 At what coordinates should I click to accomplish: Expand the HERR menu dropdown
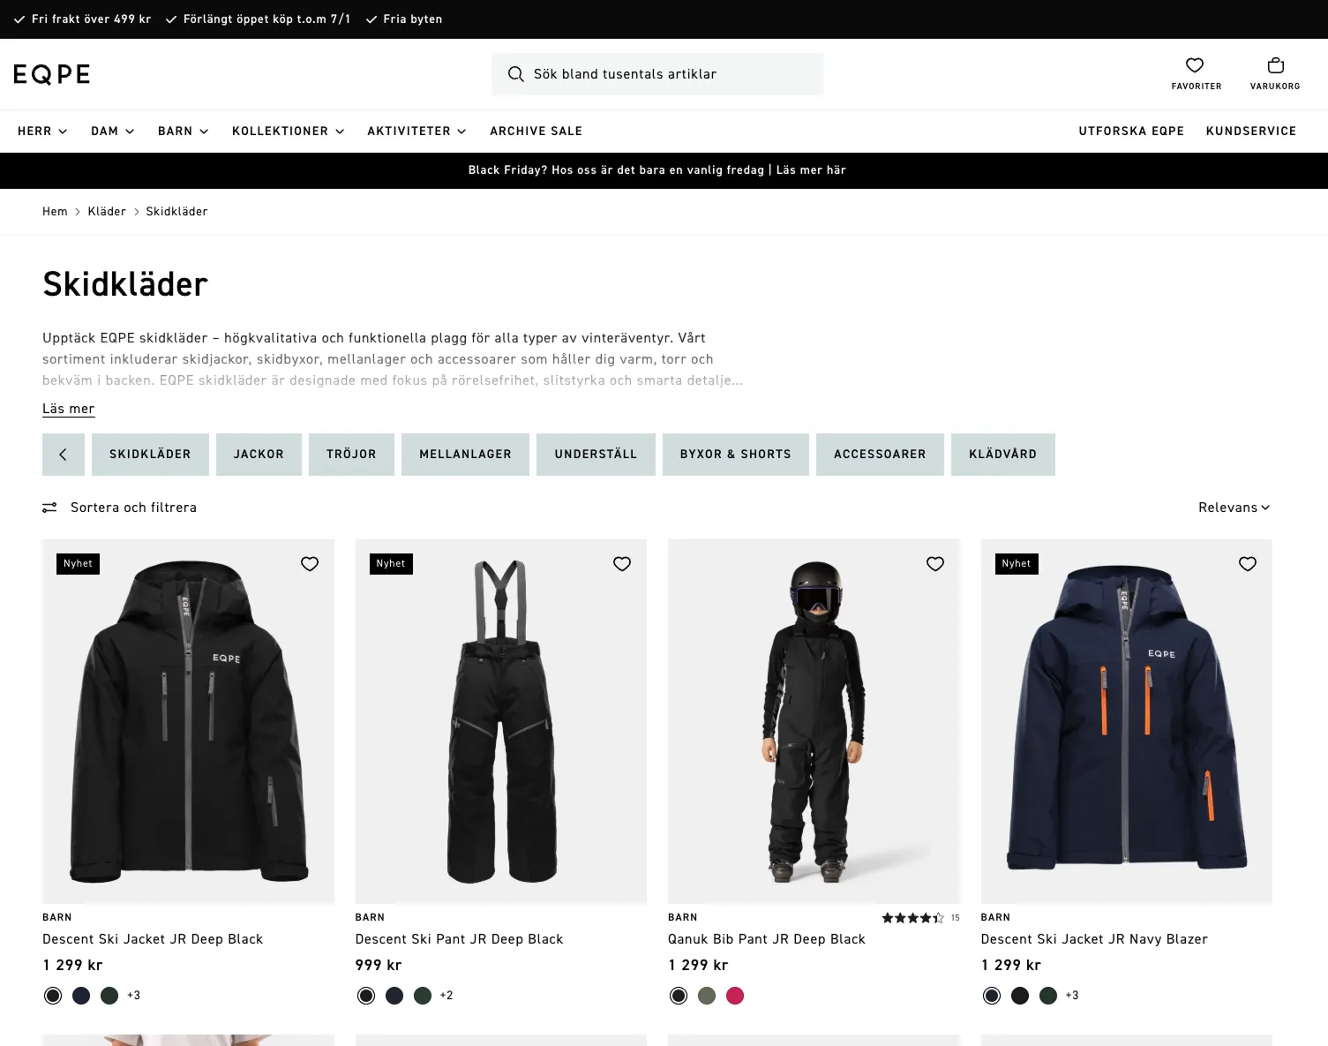click(42, 132)
